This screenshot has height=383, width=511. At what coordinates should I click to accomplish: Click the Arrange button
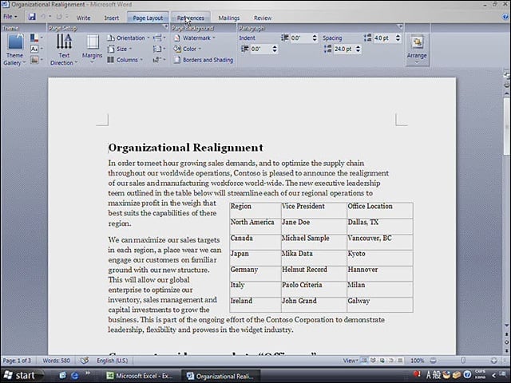(x=417, y=49)
